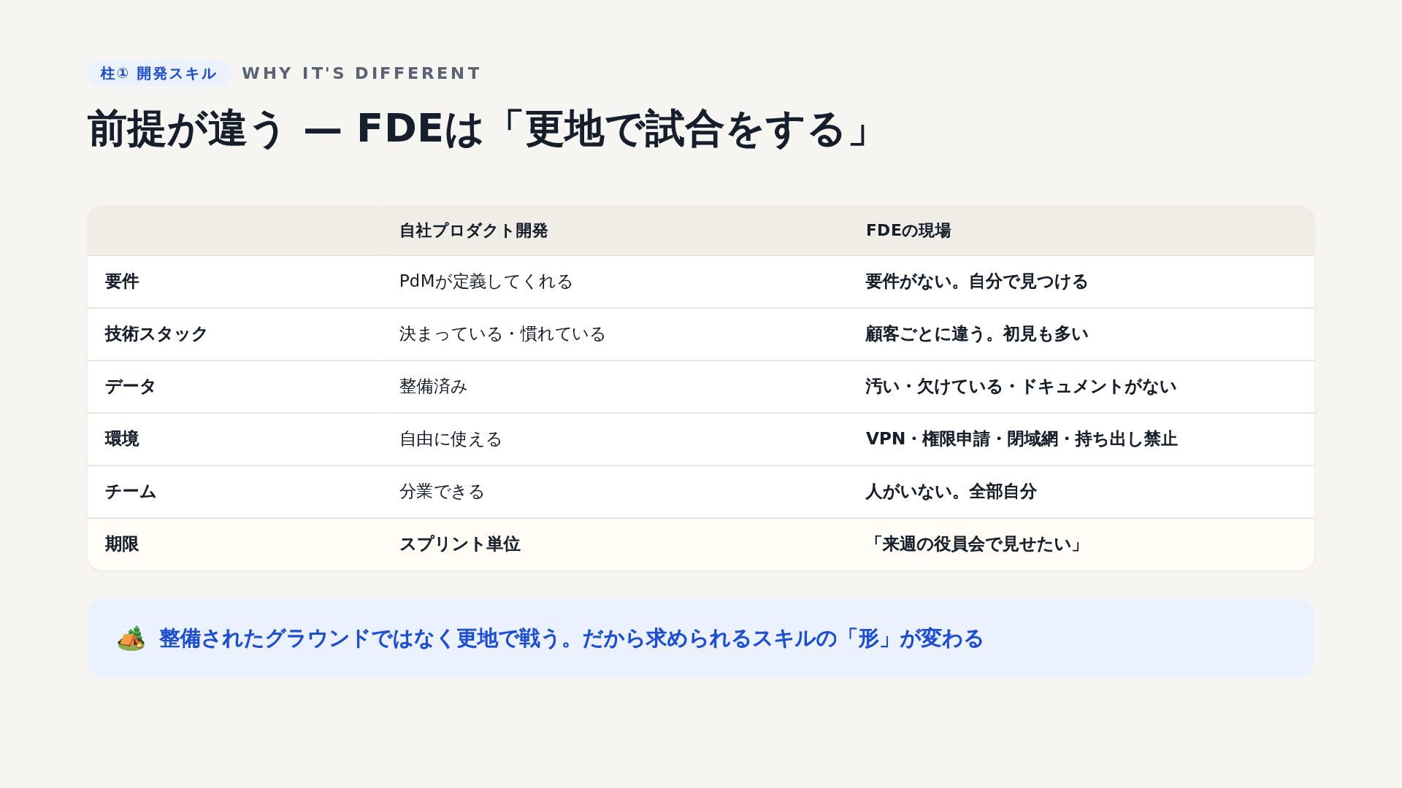The height and width of the screenshot is (788, 1402).
Task: Select the 顧客ごとに違う。初見も多い cell
Action: pyautogui.click(x=976, y=334)
